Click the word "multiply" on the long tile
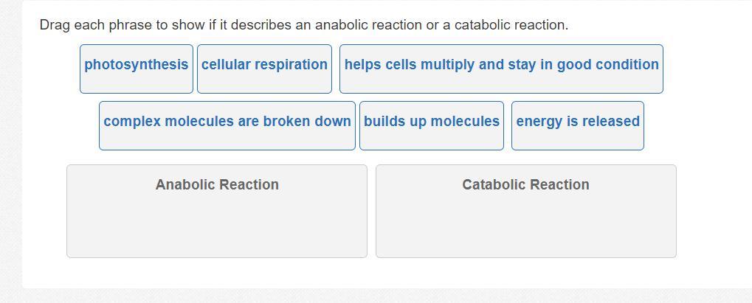The image size is (752, 303). (447, 65)
